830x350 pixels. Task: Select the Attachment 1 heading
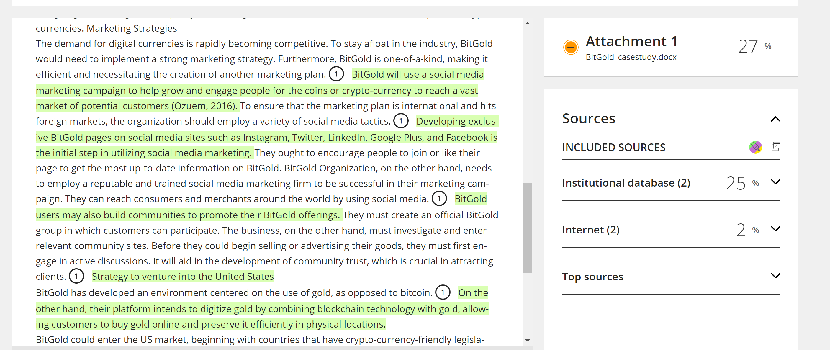[x=631, y=42]
